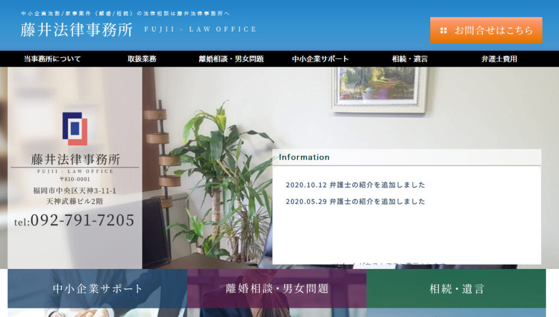
Task: Click the green 相続・遺言 banner tile
Action: pos(456,289)
